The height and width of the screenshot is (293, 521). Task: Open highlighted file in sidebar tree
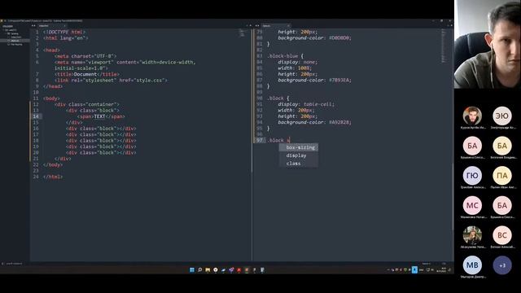(15, 41)
